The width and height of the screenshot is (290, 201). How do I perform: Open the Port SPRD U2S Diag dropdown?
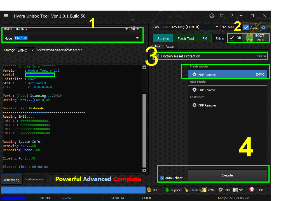coord(190,27)
